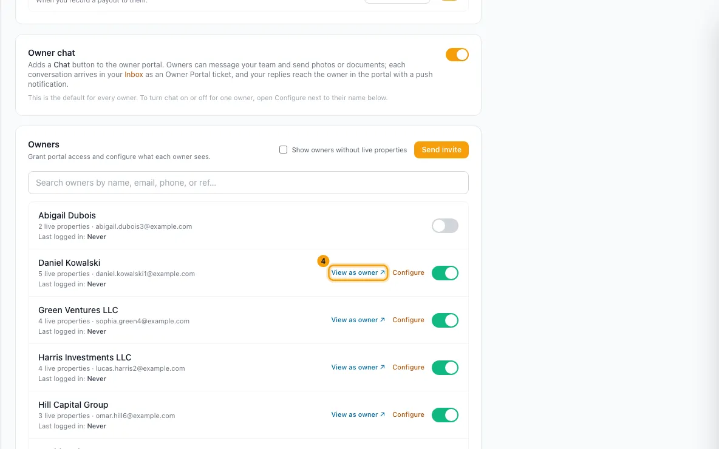The height and width of the screenshot is (449, 719).
Task: Open View as owner for Hill Capital Group
Action: tap(358, 414)
